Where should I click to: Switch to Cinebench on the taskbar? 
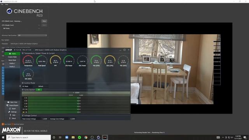coord(98,137)
